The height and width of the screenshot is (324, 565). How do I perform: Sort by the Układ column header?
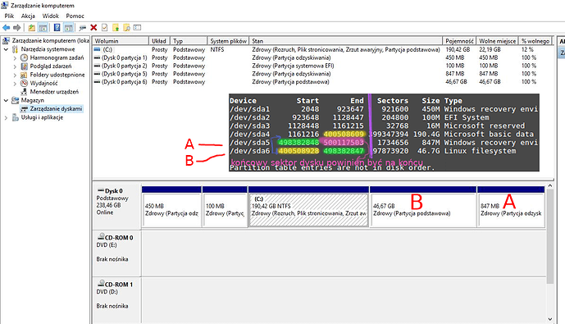(x=159, y=41)
